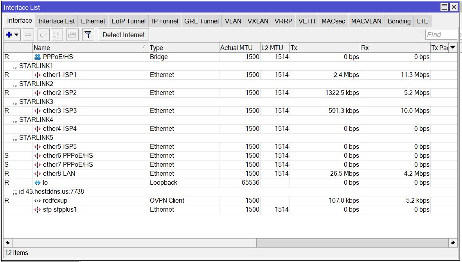This screenshot has height=262, width=462.
Task: Click the ether1-ISP1 ethernet icon
Action: [38, 75]
